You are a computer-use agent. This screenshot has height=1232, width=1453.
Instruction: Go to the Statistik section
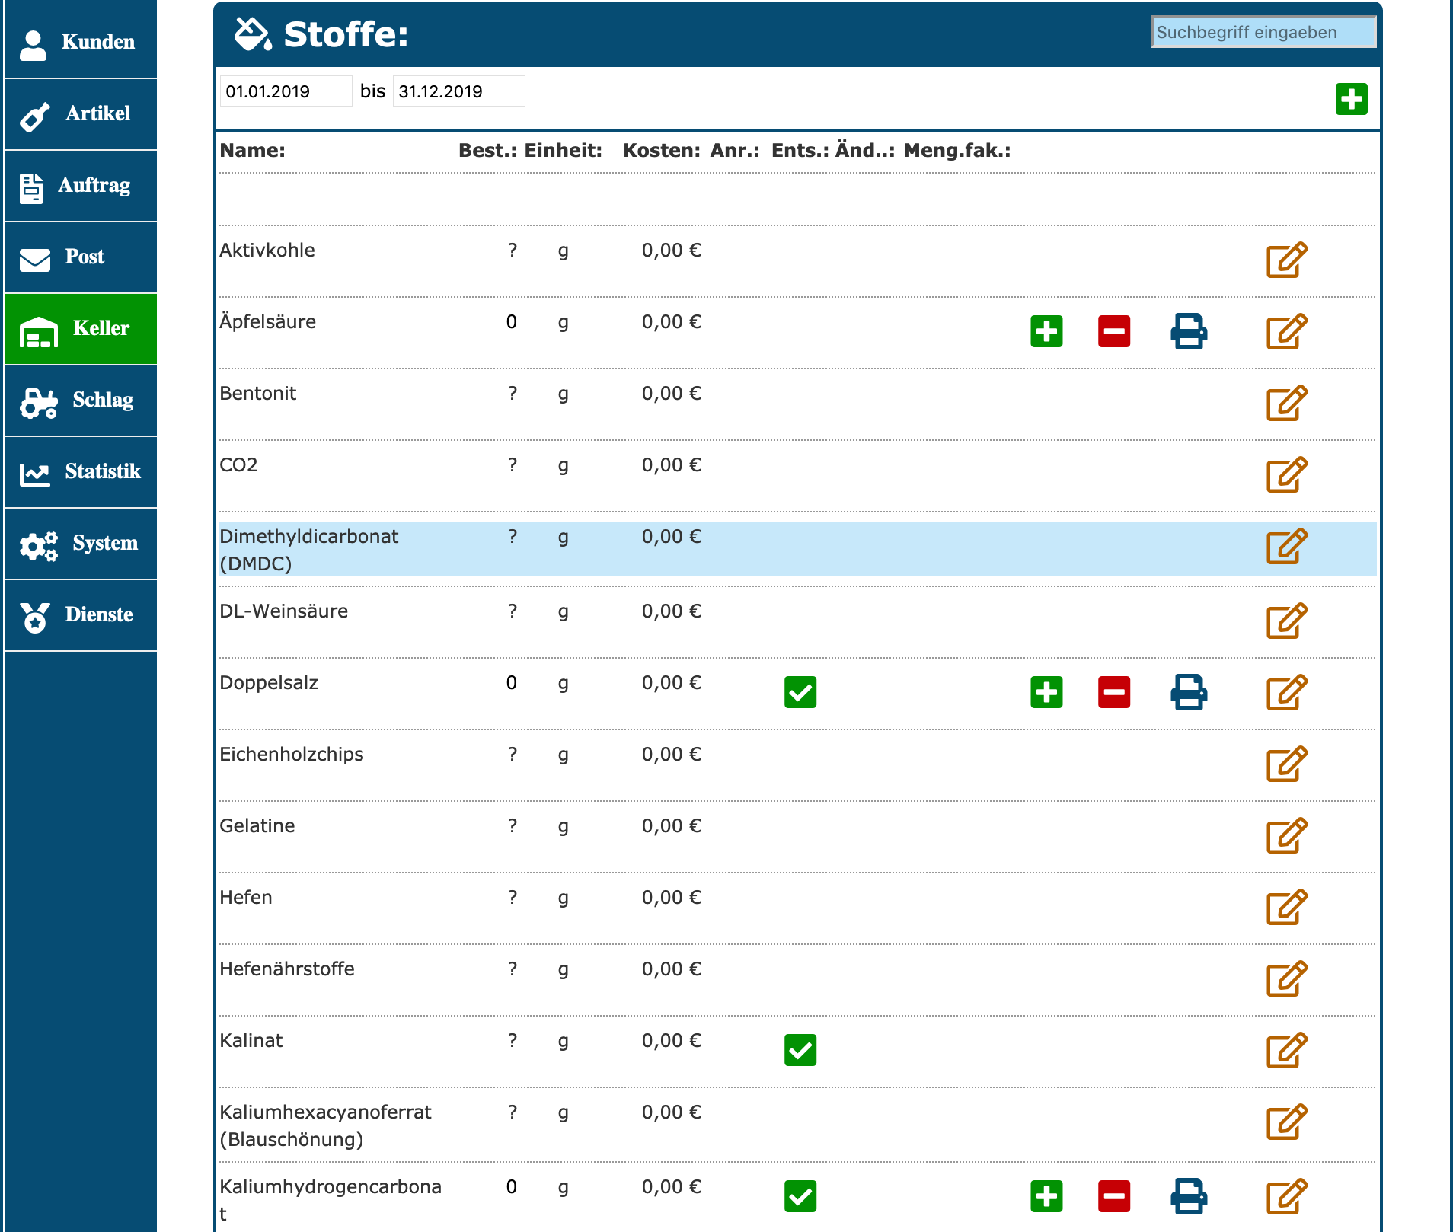[x=81, y=472]
